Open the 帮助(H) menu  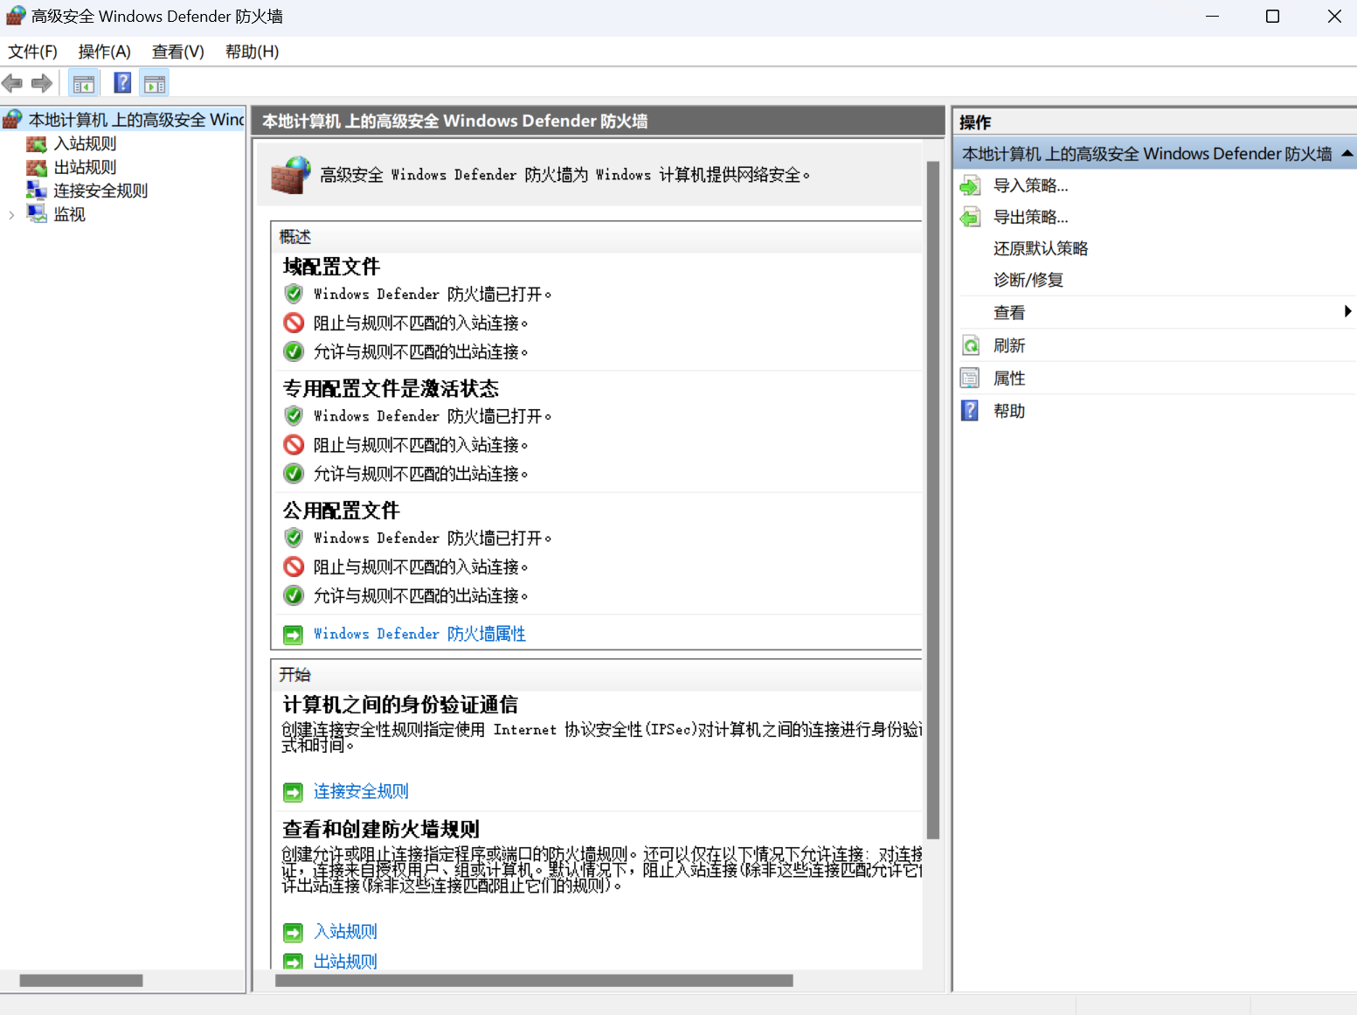pos(253,52)
